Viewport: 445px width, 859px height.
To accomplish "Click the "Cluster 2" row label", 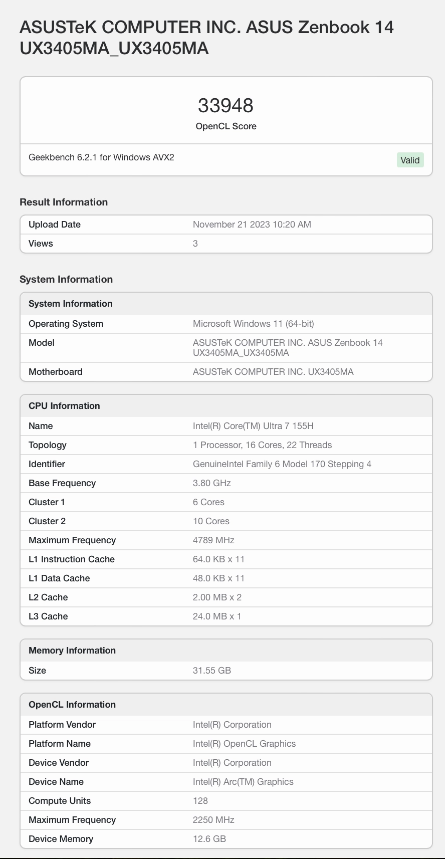I will point(47,521).
